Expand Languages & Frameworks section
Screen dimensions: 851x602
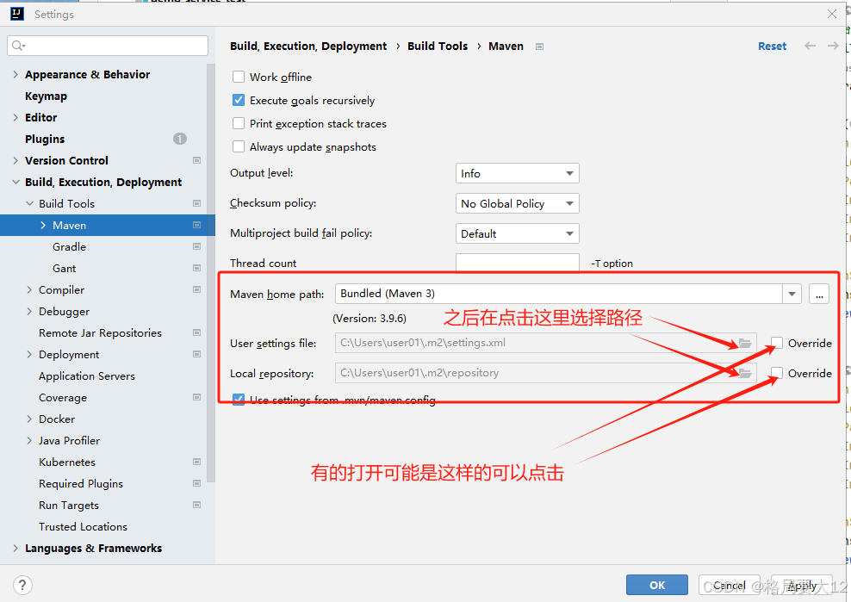pyautogui.click(x=16, y=548)
